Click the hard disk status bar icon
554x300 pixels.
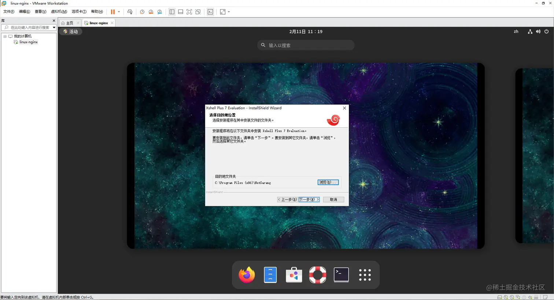(x=499, y=297)
